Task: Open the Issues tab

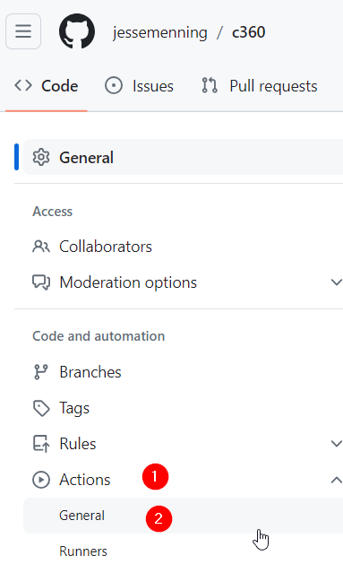Action: [139, 86]
